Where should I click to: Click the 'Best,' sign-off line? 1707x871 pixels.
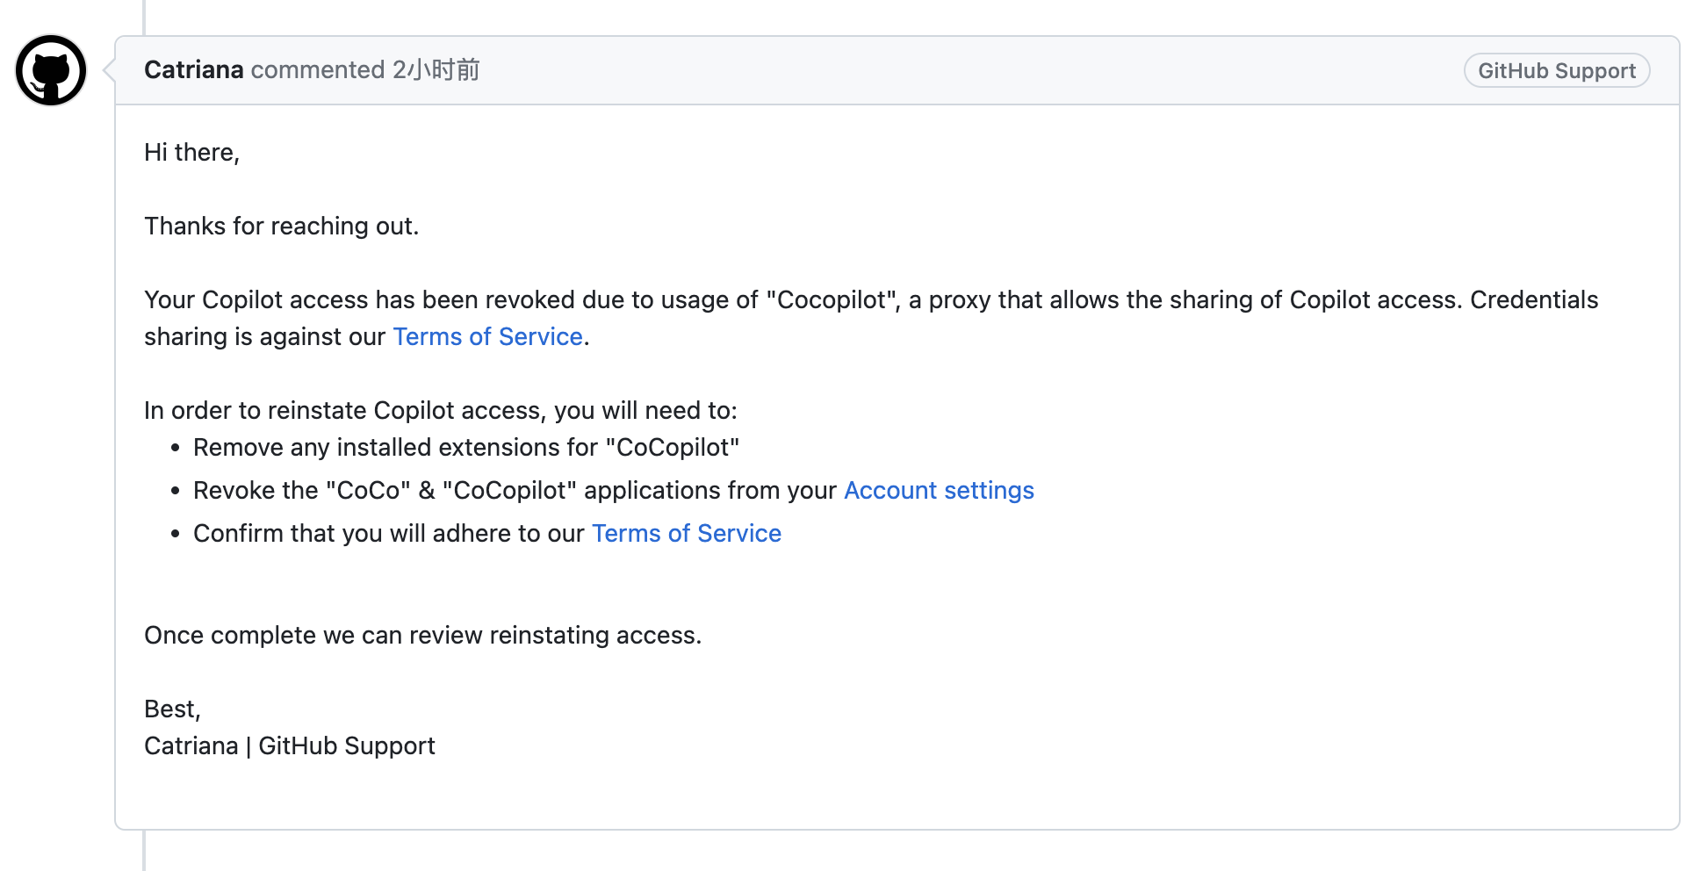[x=172, y=709]
